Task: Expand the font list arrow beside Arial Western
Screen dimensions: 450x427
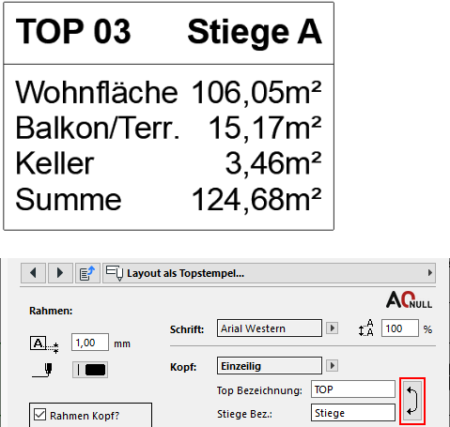Action: [x=332, y=328]
